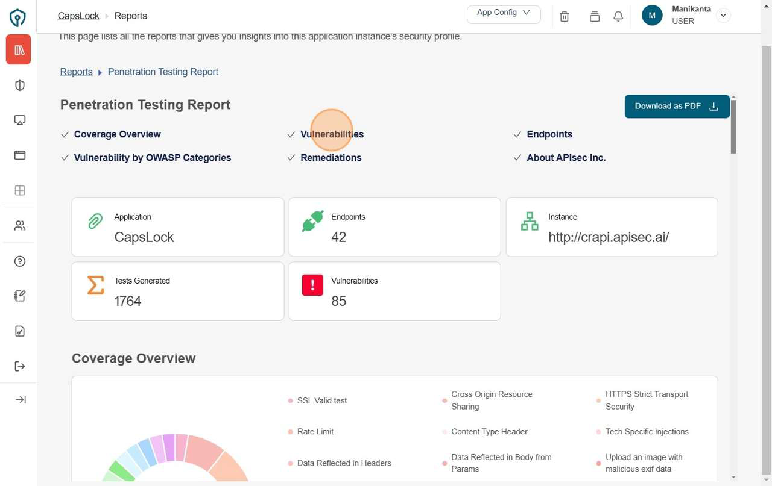Jump to the Vulnerabilities section

[x=332, y=134]
